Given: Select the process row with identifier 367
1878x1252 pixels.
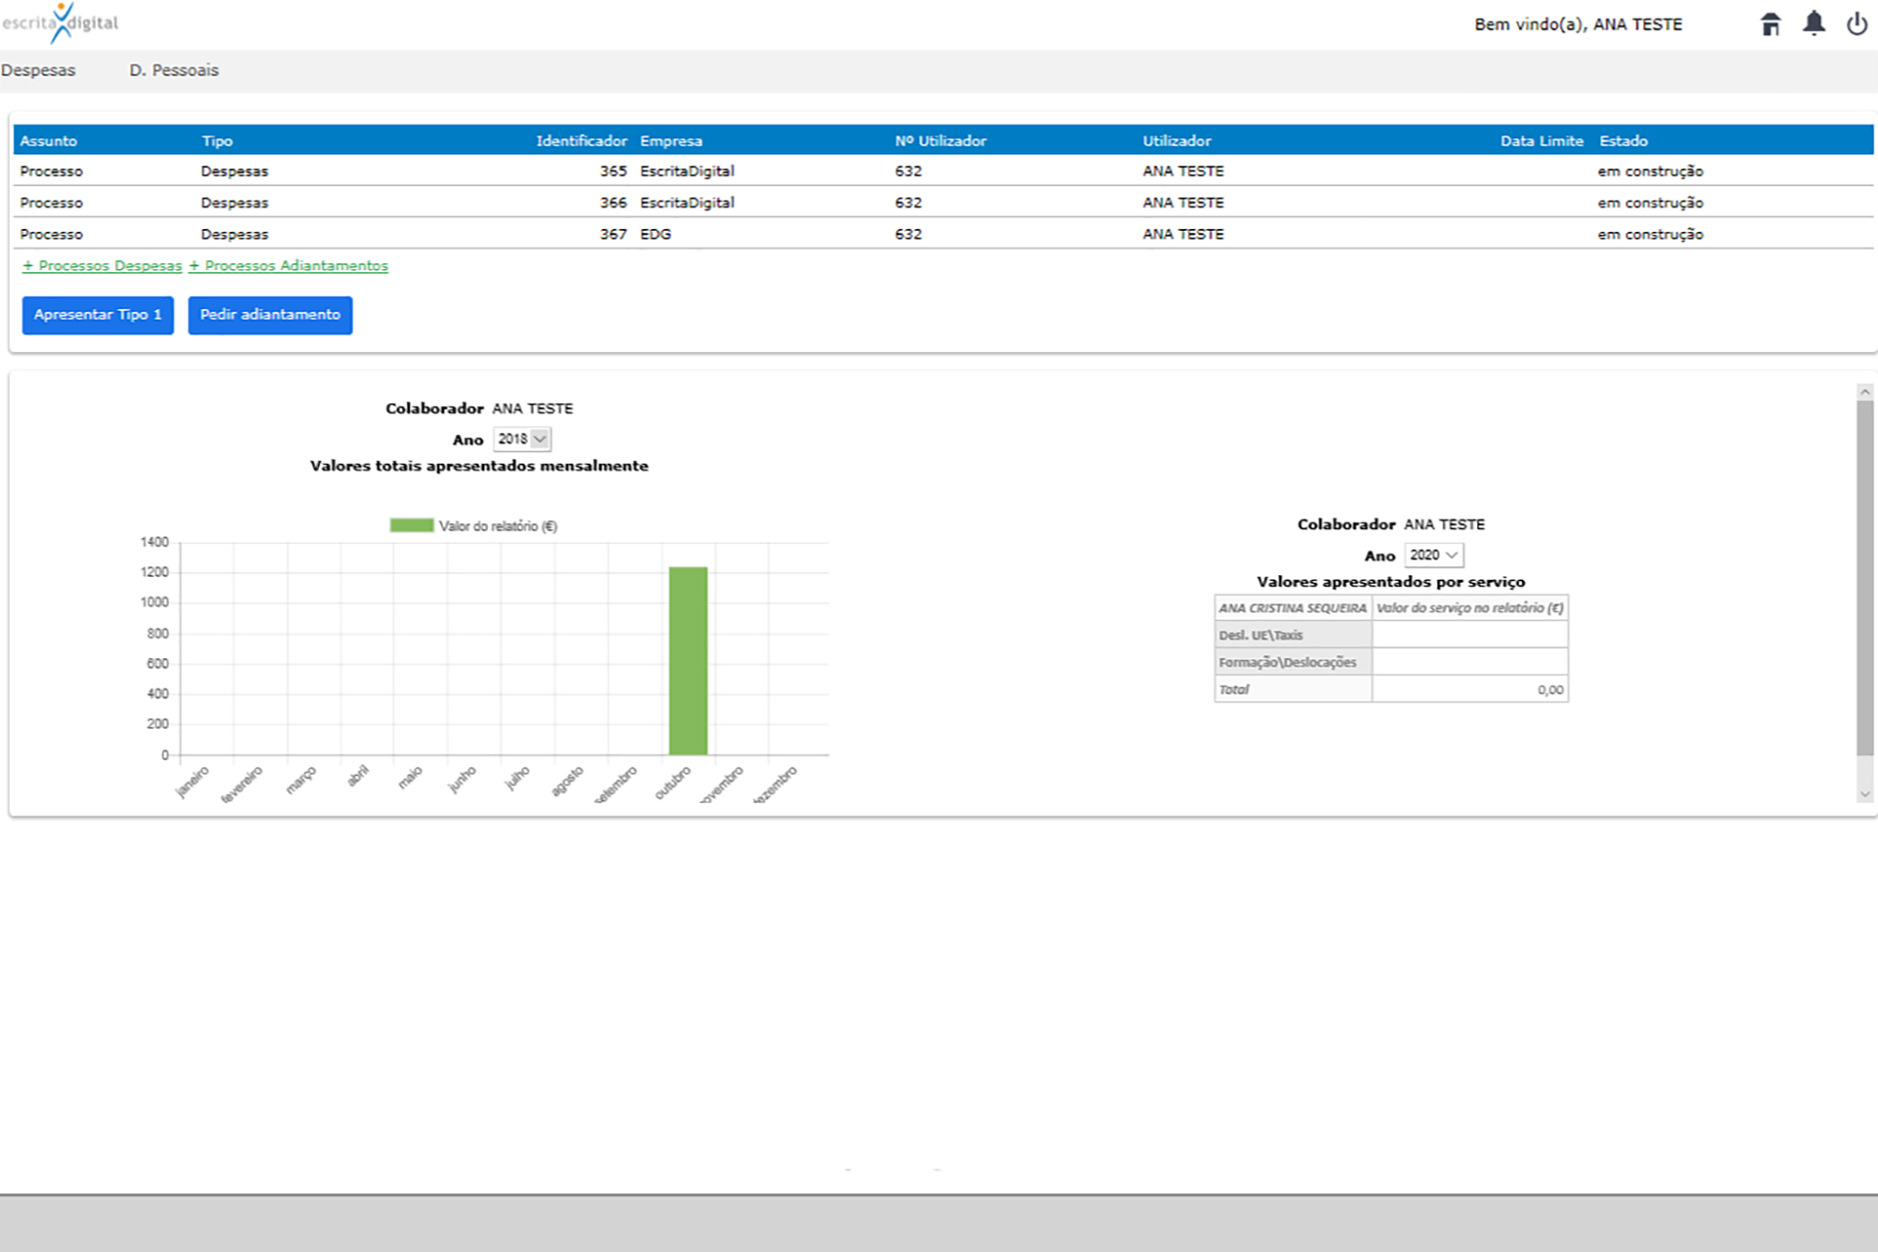Looking at the screenshot, I should click(943, 234).
